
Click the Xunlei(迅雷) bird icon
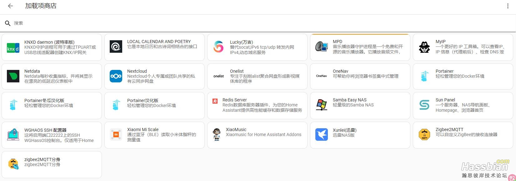[322, 135]
